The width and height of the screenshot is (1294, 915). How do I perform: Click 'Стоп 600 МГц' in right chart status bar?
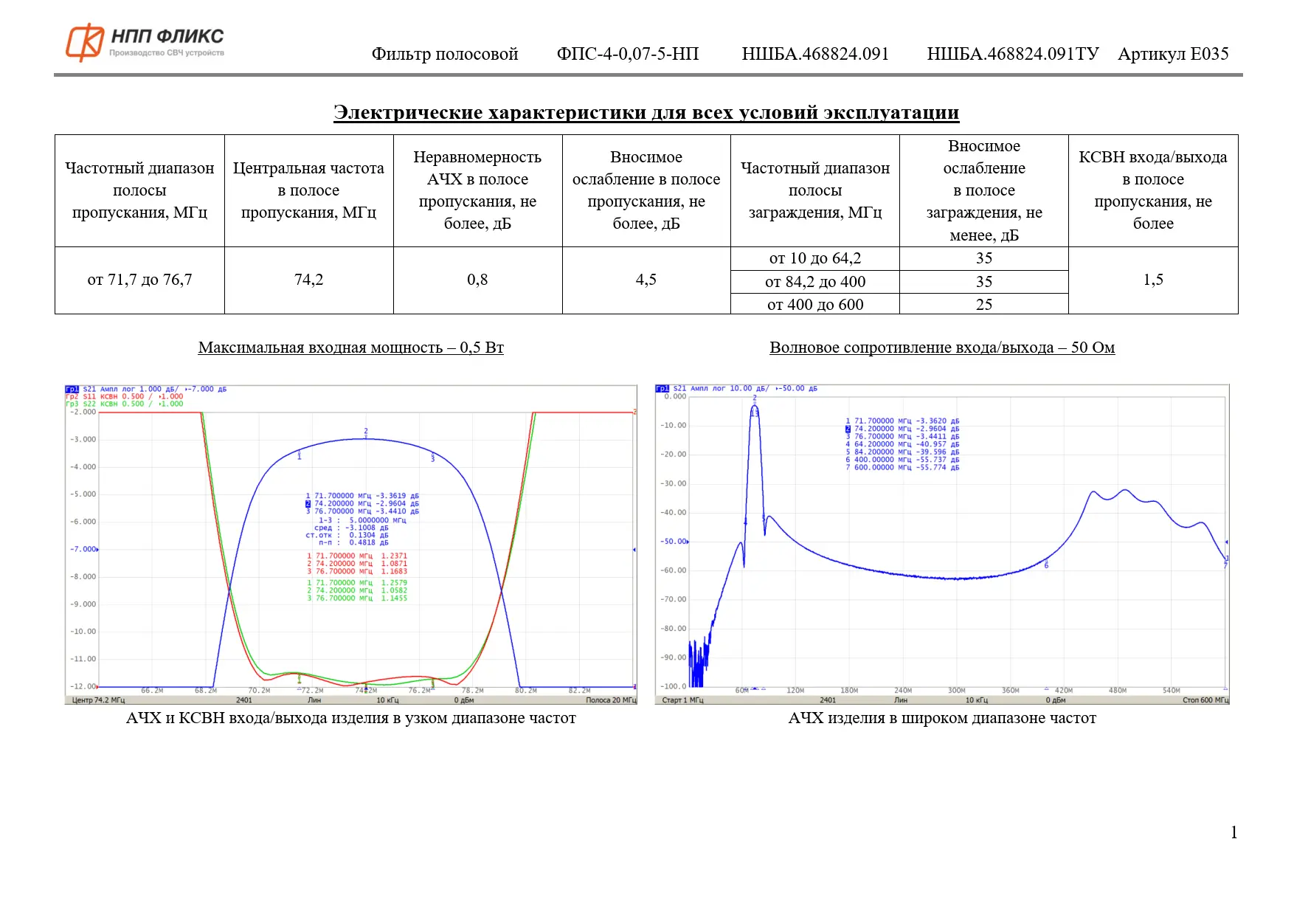pyautogui.click(x=1205, y=700)
